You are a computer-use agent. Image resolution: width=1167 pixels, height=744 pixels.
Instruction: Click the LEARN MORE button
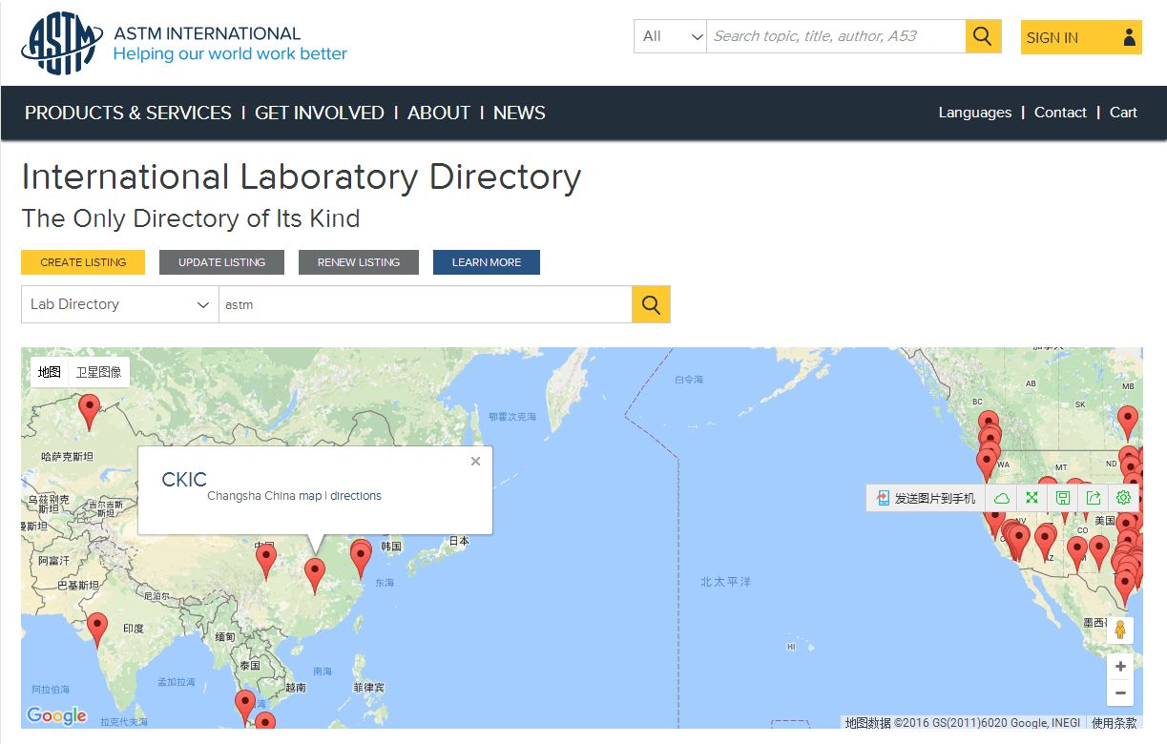coord(487,262)
